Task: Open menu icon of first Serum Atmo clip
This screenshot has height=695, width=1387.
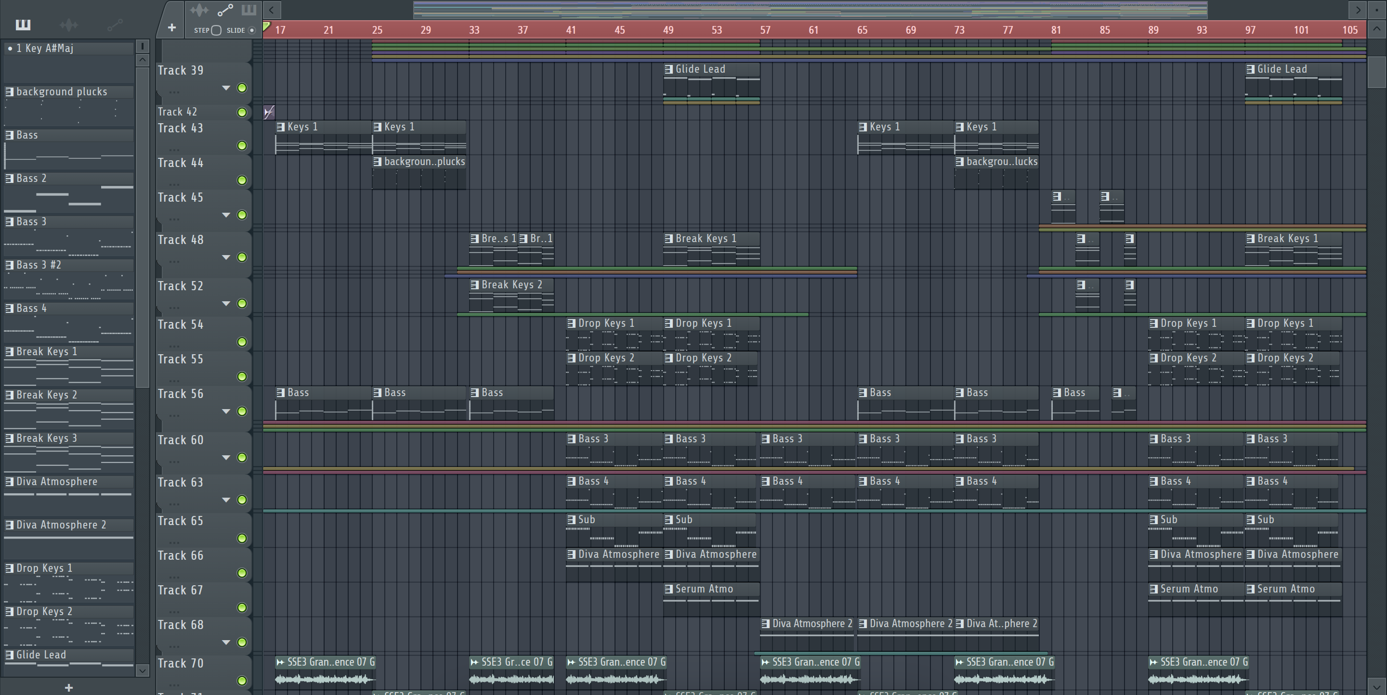Action: pos(669,589)
